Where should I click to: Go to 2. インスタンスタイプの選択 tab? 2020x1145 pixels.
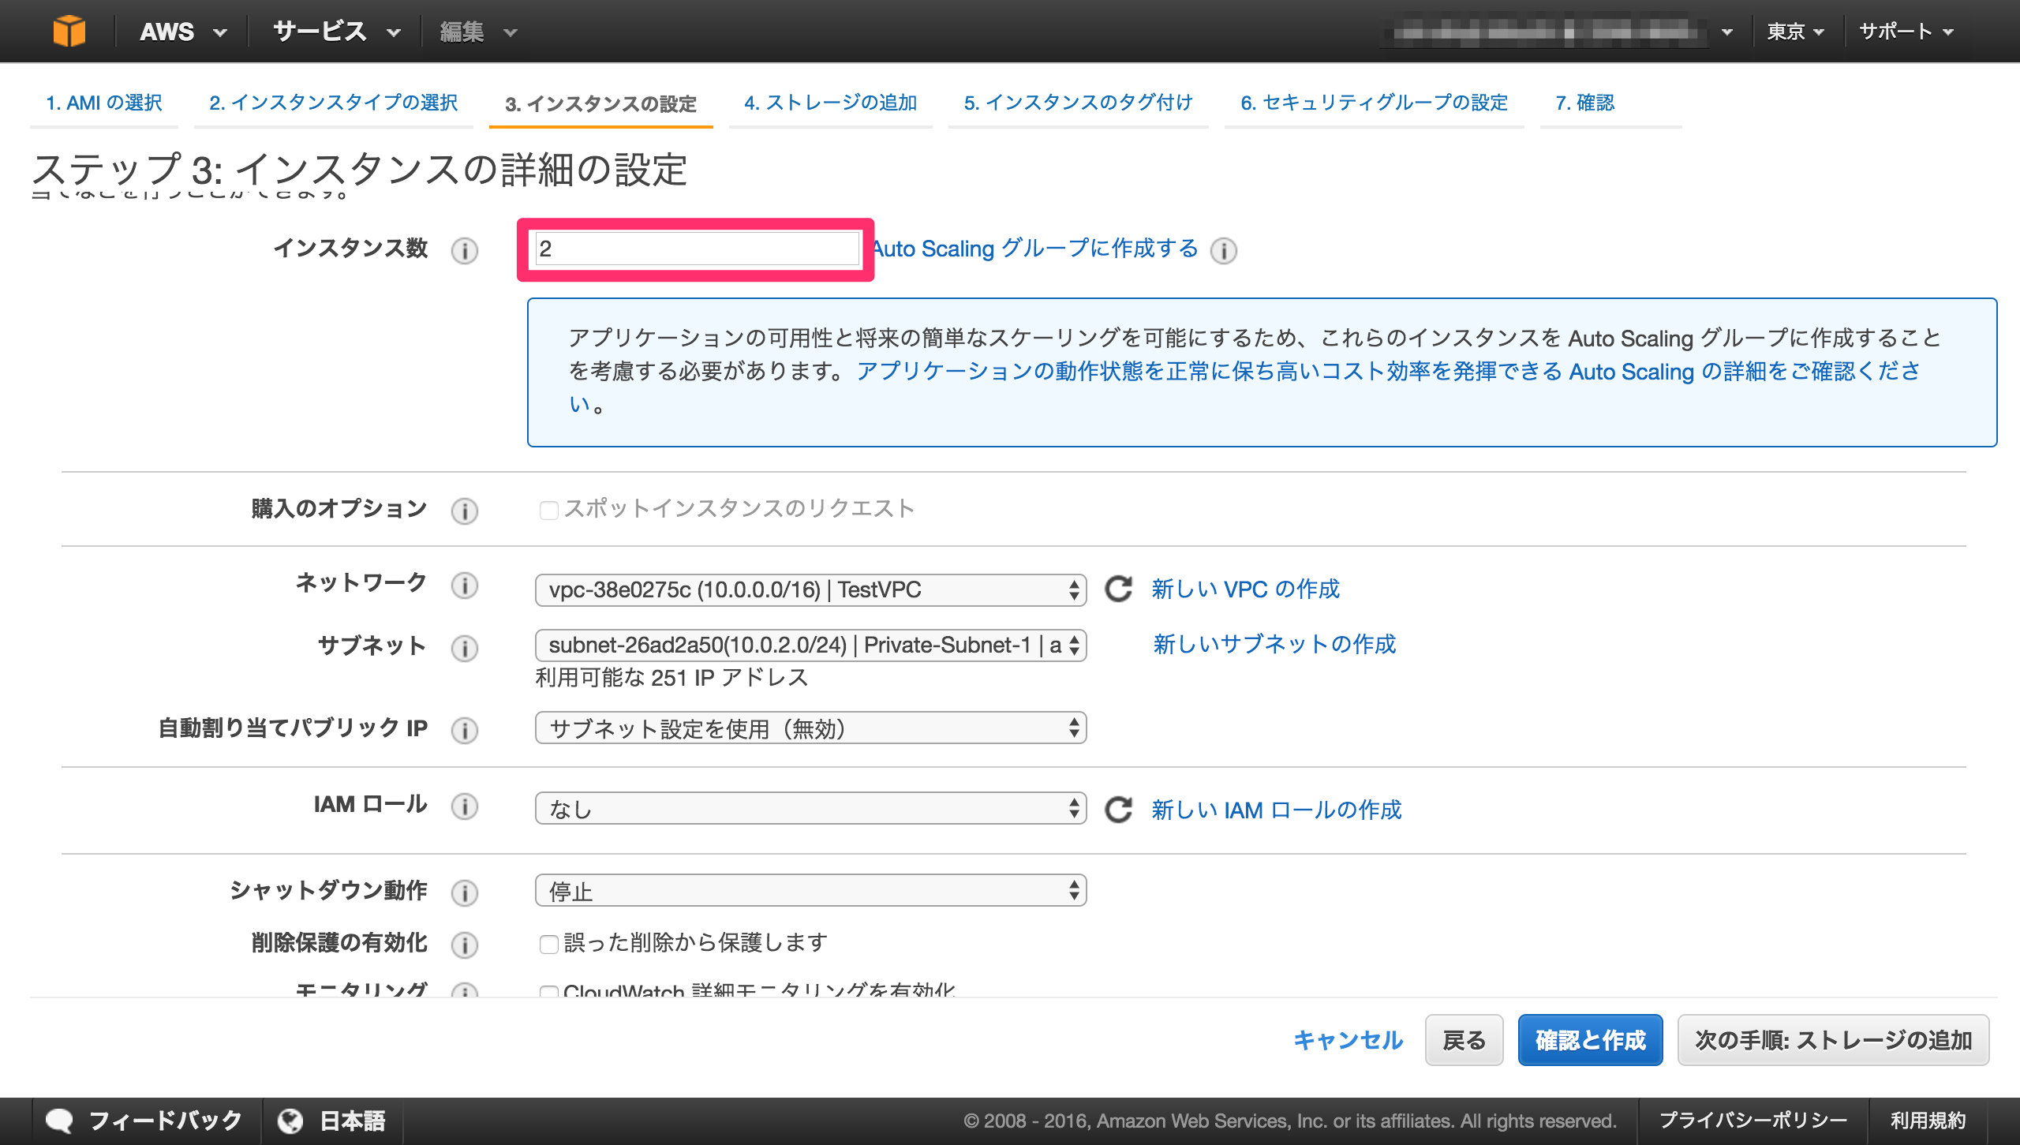pos(333,103)
